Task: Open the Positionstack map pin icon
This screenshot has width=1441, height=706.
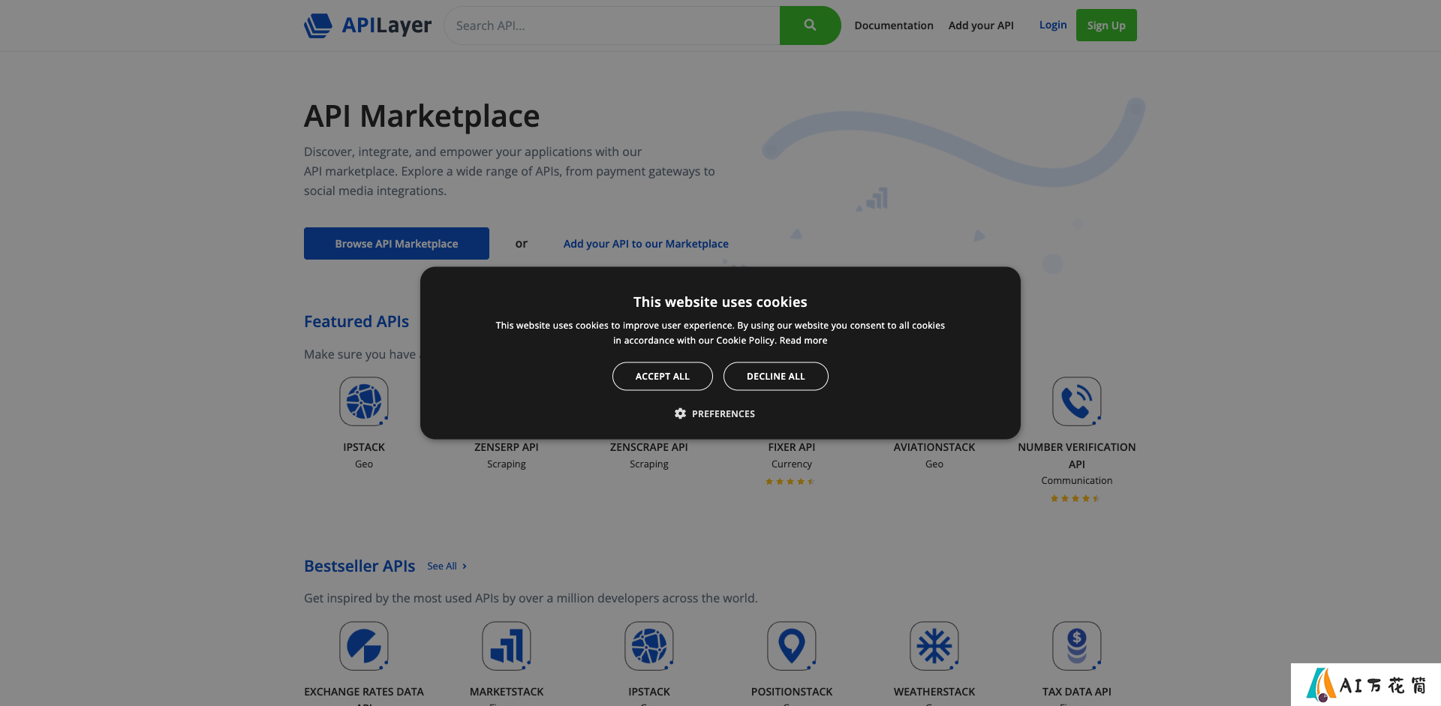Action: click(x=792, y=646)
